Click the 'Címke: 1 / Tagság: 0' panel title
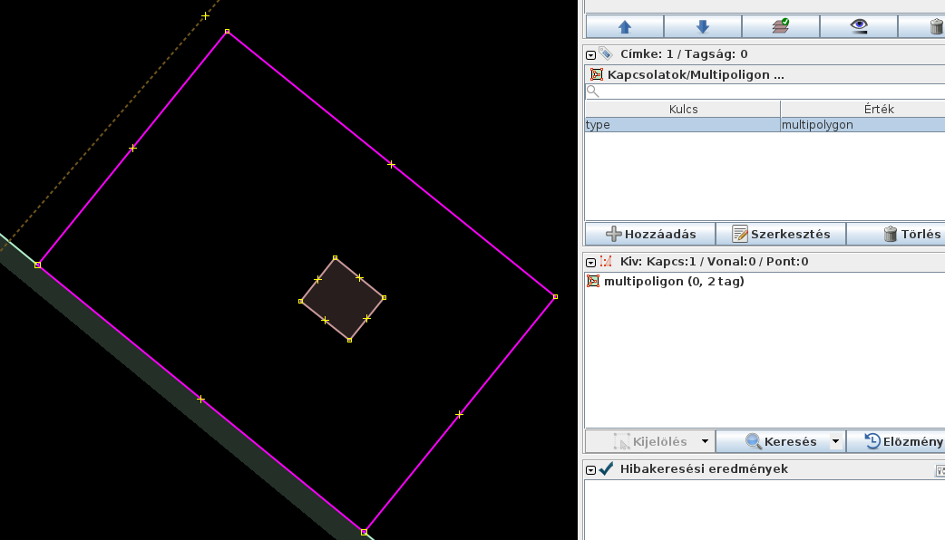The image size is (945, 540). [x=684, y=54]
